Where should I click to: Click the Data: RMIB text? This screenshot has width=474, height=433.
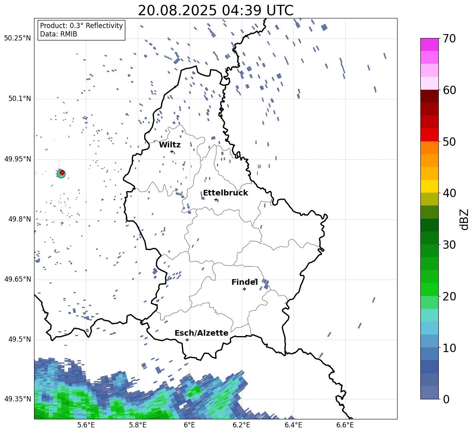tap(58, 34)
